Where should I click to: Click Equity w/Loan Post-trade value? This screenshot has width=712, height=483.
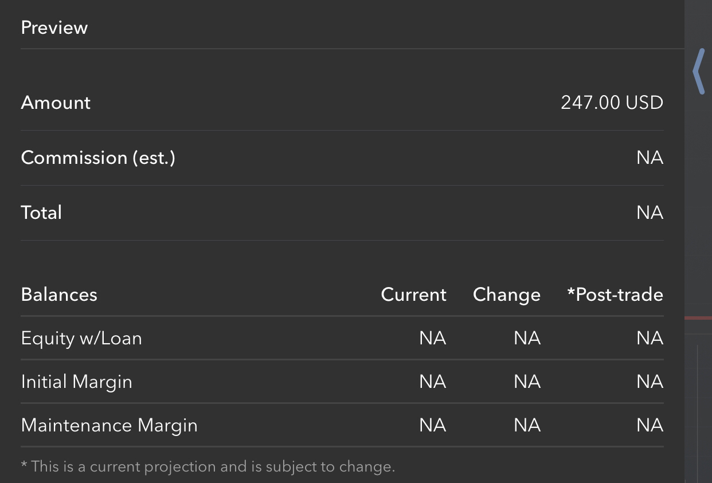coord(650,338)
